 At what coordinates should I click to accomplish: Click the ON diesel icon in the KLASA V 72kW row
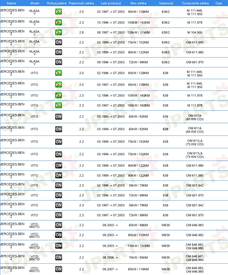pyautogui.click(x=59, y=62)
